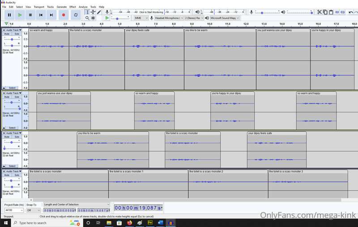Click Select button of second track
The image size is (358, 227).
click(12, 128)
